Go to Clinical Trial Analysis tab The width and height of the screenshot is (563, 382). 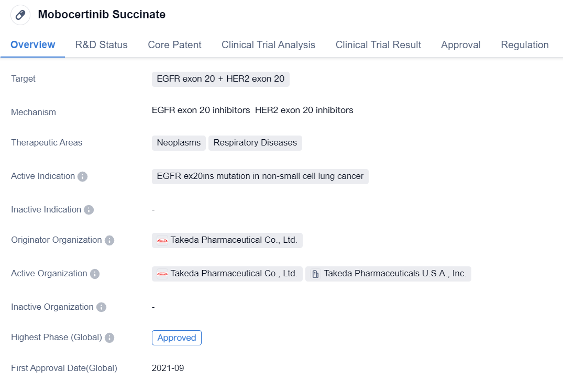[x=268, y=45]
